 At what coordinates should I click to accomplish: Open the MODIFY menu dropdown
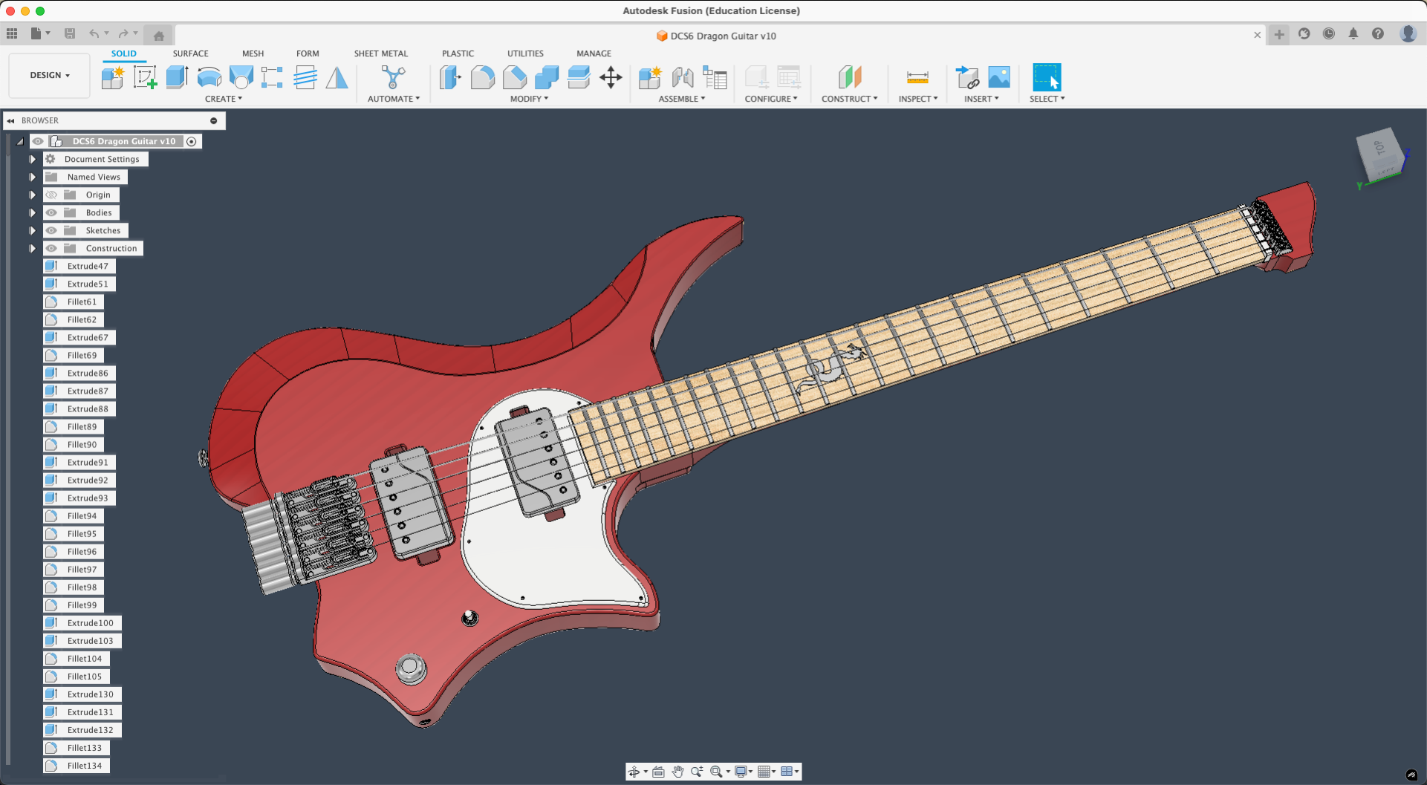(529, 99)
